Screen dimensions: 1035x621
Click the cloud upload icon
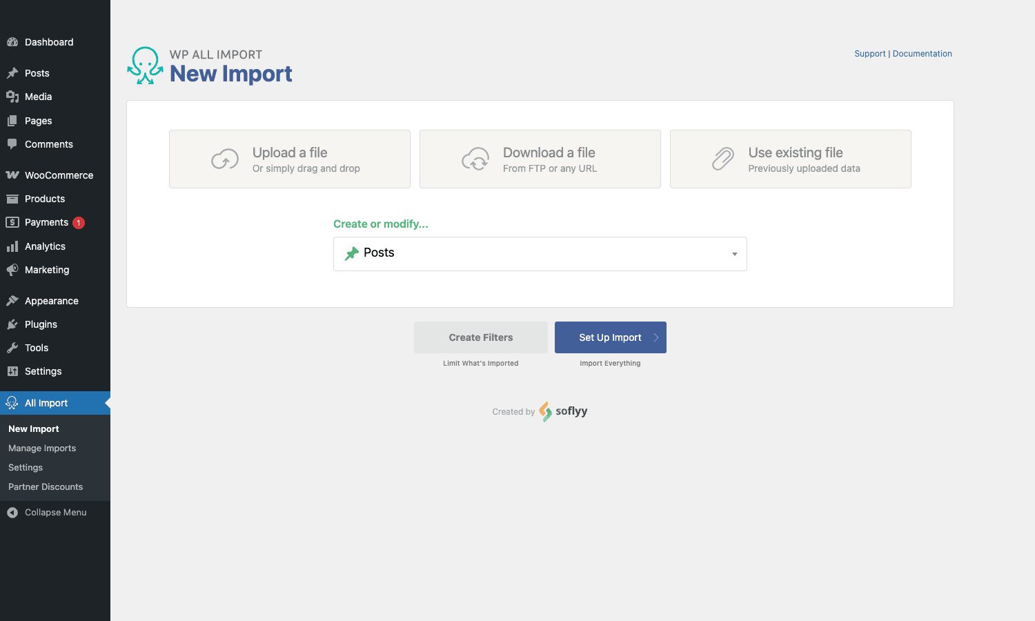pos(225,159)
